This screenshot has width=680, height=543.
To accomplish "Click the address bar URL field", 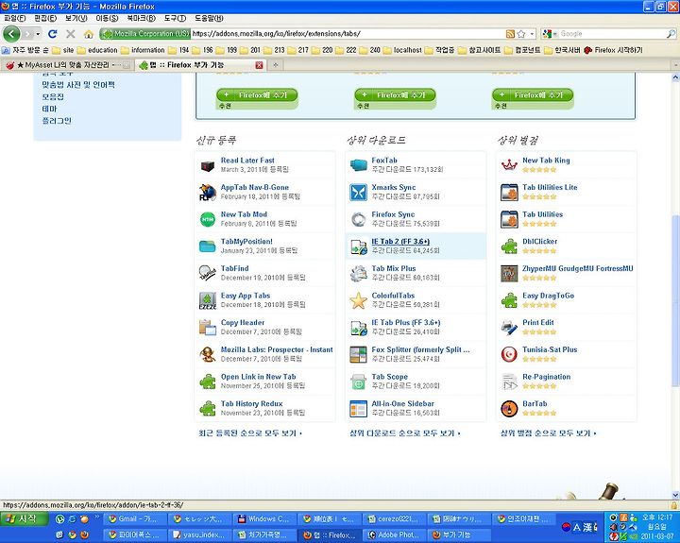I will pos(347,34).
